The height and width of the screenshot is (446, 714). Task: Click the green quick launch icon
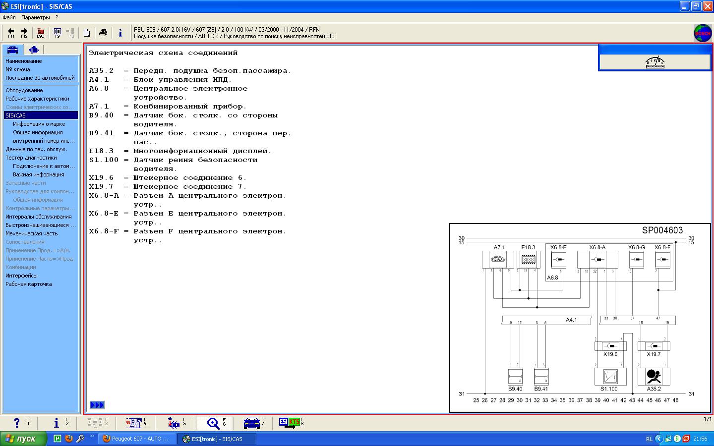pyautogui.click(x=58, y=439)
